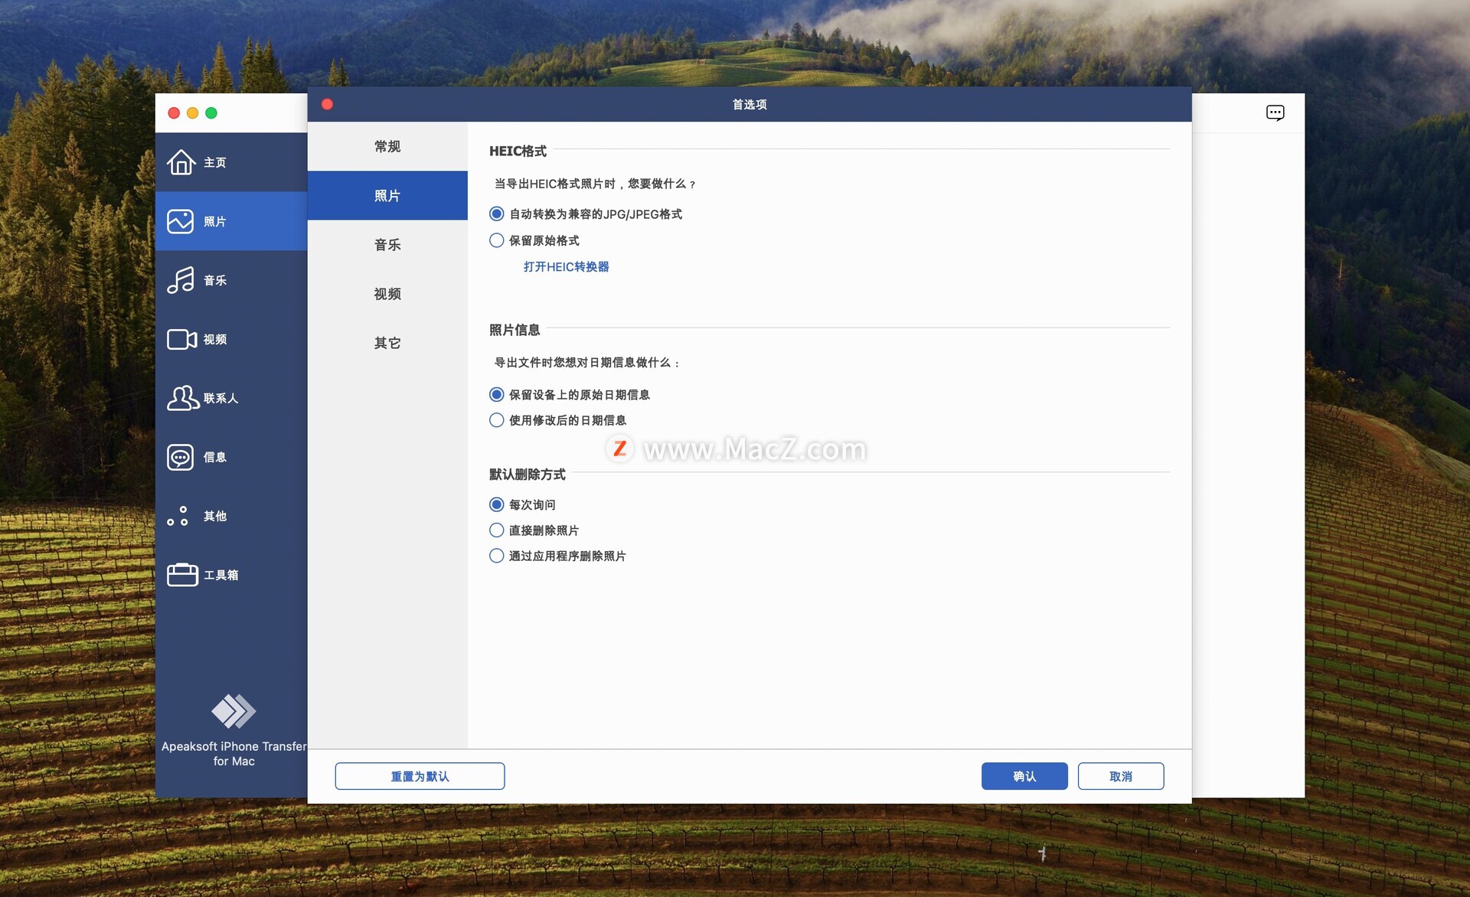Select 保留原始格式 radio button
The image size is (1470, 897).
(496, 240)
